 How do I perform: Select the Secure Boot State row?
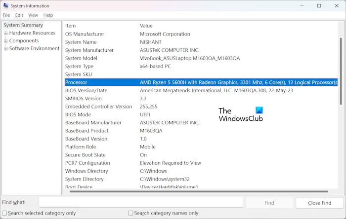pyautogui.click(x=201, y=155)
